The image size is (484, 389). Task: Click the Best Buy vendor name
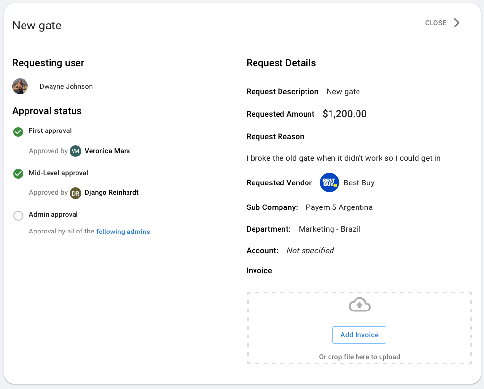[358, 183]
